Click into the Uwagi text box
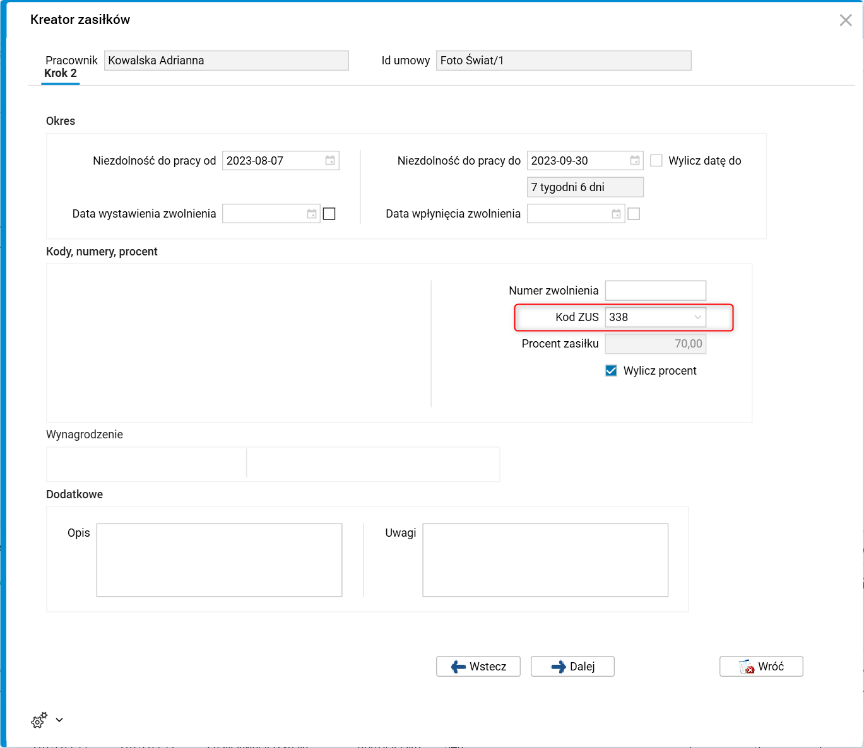 coord(545,559)
